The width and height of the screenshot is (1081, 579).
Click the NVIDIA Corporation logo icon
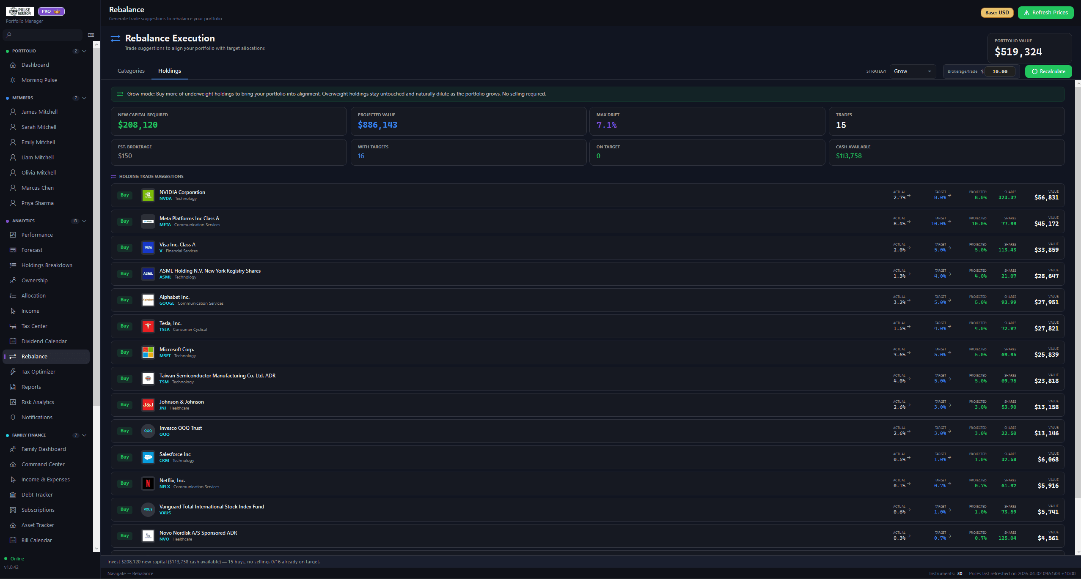coord(148,195)
